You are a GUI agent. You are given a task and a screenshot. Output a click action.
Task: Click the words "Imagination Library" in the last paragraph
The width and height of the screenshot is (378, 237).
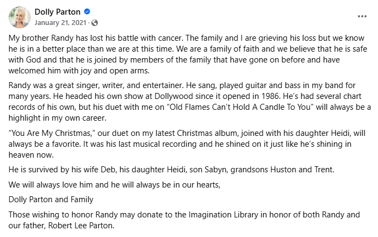223,215
